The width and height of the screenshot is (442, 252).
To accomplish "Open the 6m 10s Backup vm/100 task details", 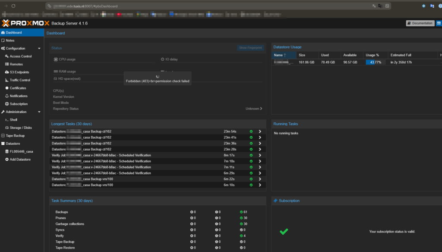I will (x=260, y=185).
